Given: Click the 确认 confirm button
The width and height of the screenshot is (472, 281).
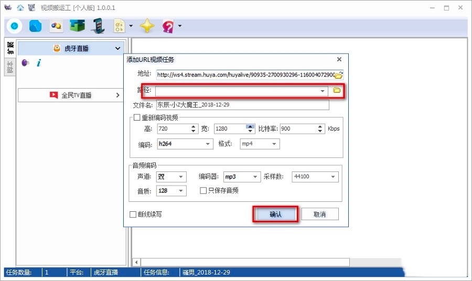Looking at the screenshot, I should pos(275,214).
